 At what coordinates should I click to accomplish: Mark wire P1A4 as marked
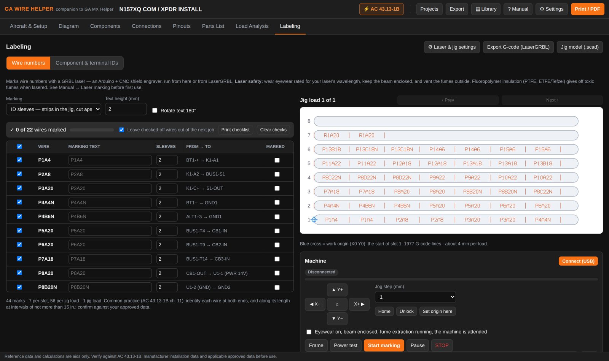277,160
